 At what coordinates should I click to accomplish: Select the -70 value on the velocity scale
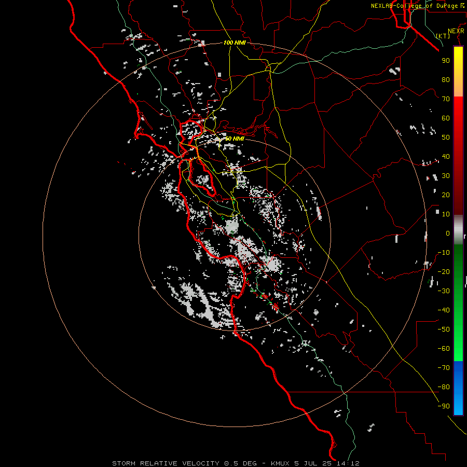point(444,368)
